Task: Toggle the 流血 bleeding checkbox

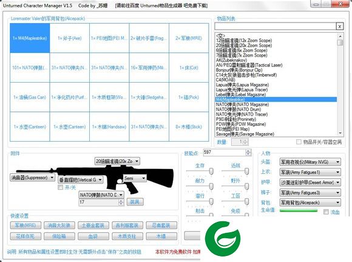Action: pos(326,212)
